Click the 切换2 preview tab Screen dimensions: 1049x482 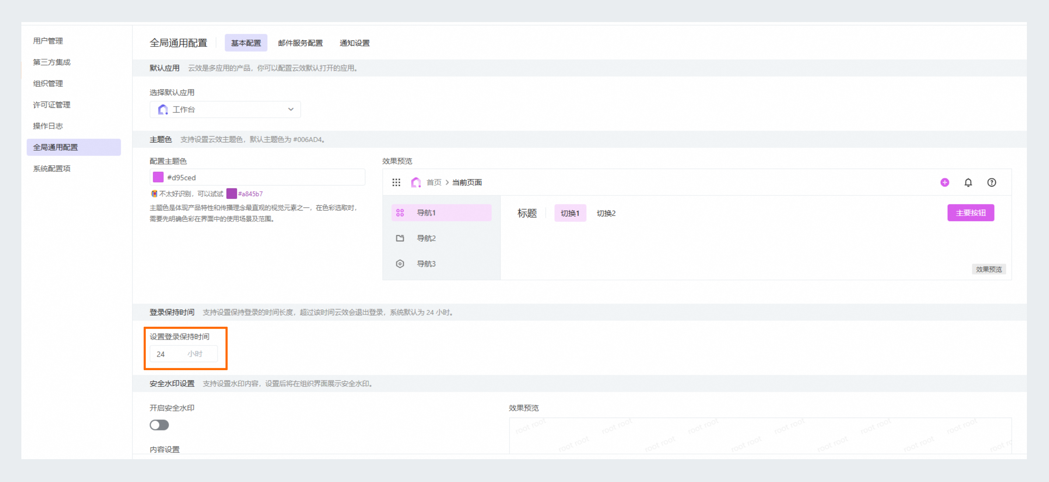(x=606, y=213)
